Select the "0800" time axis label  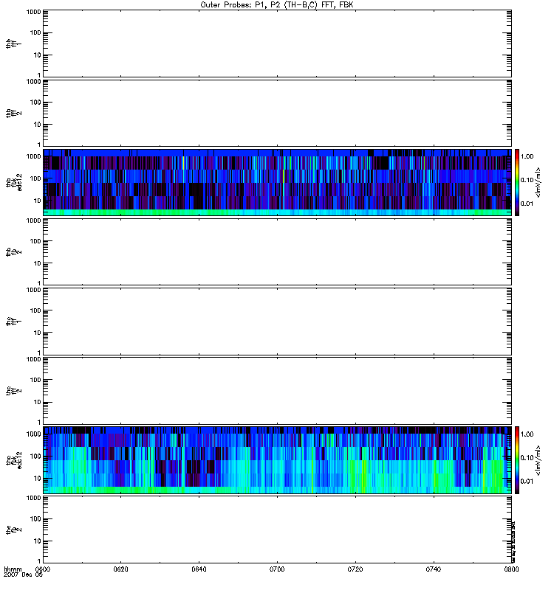click(x=511, y=569)
